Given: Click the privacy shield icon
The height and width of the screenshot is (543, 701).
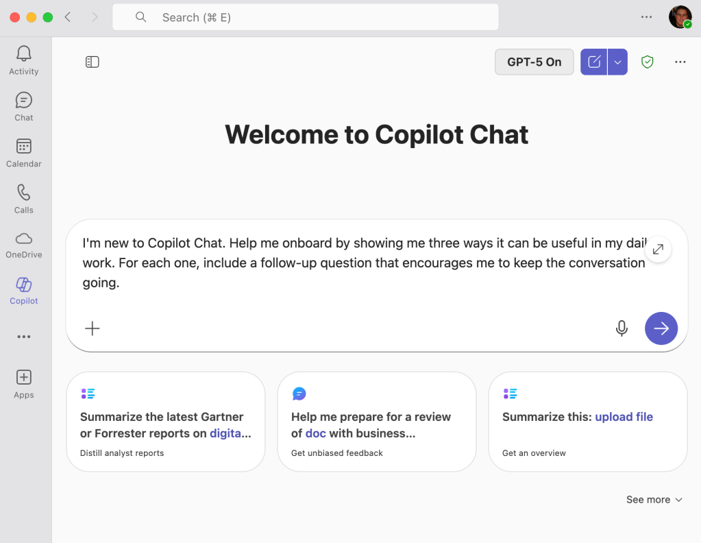Looking at the screenshot, I should pos(647,62).
